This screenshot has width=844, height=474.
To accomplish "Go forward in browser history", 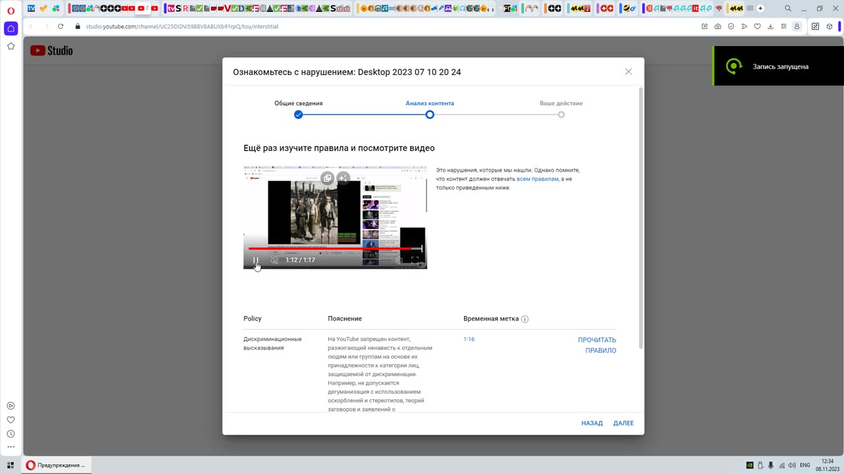I will 46,26.
